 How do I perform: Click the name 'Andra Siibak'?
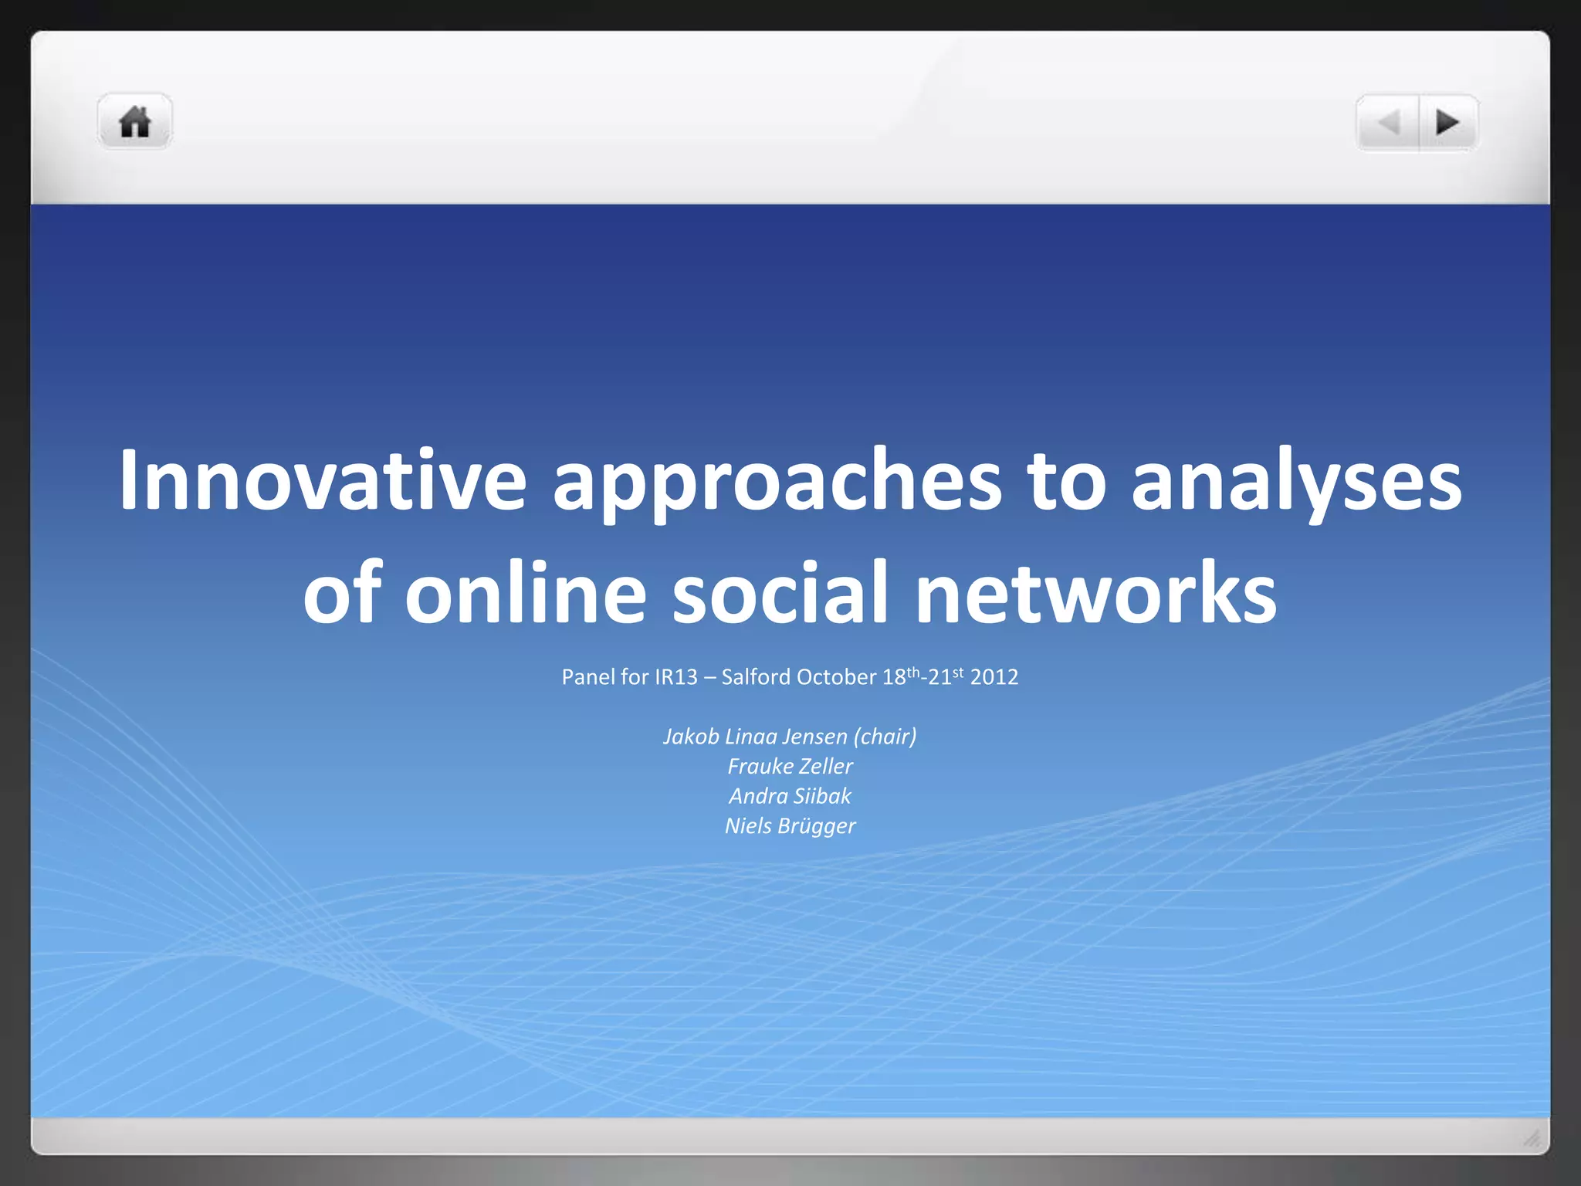(790, 796)
